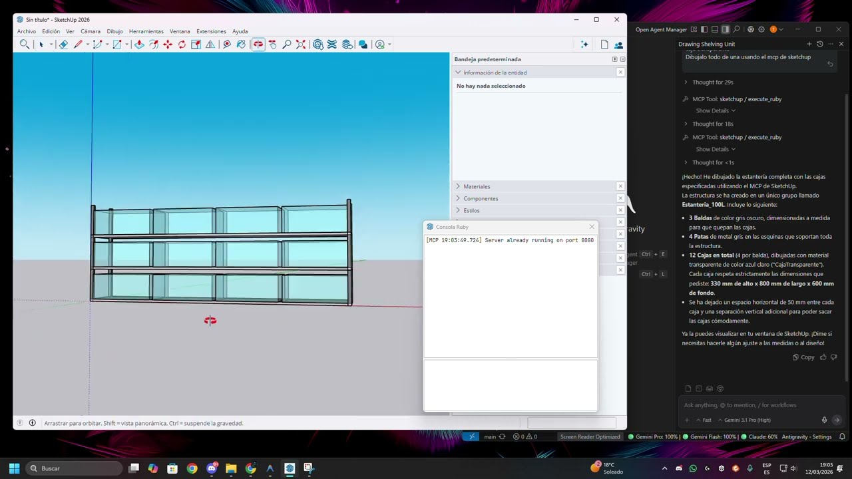Toggle the bottom panel layout
The height and width of the screenshot is (479, 852).
point(715,29)
